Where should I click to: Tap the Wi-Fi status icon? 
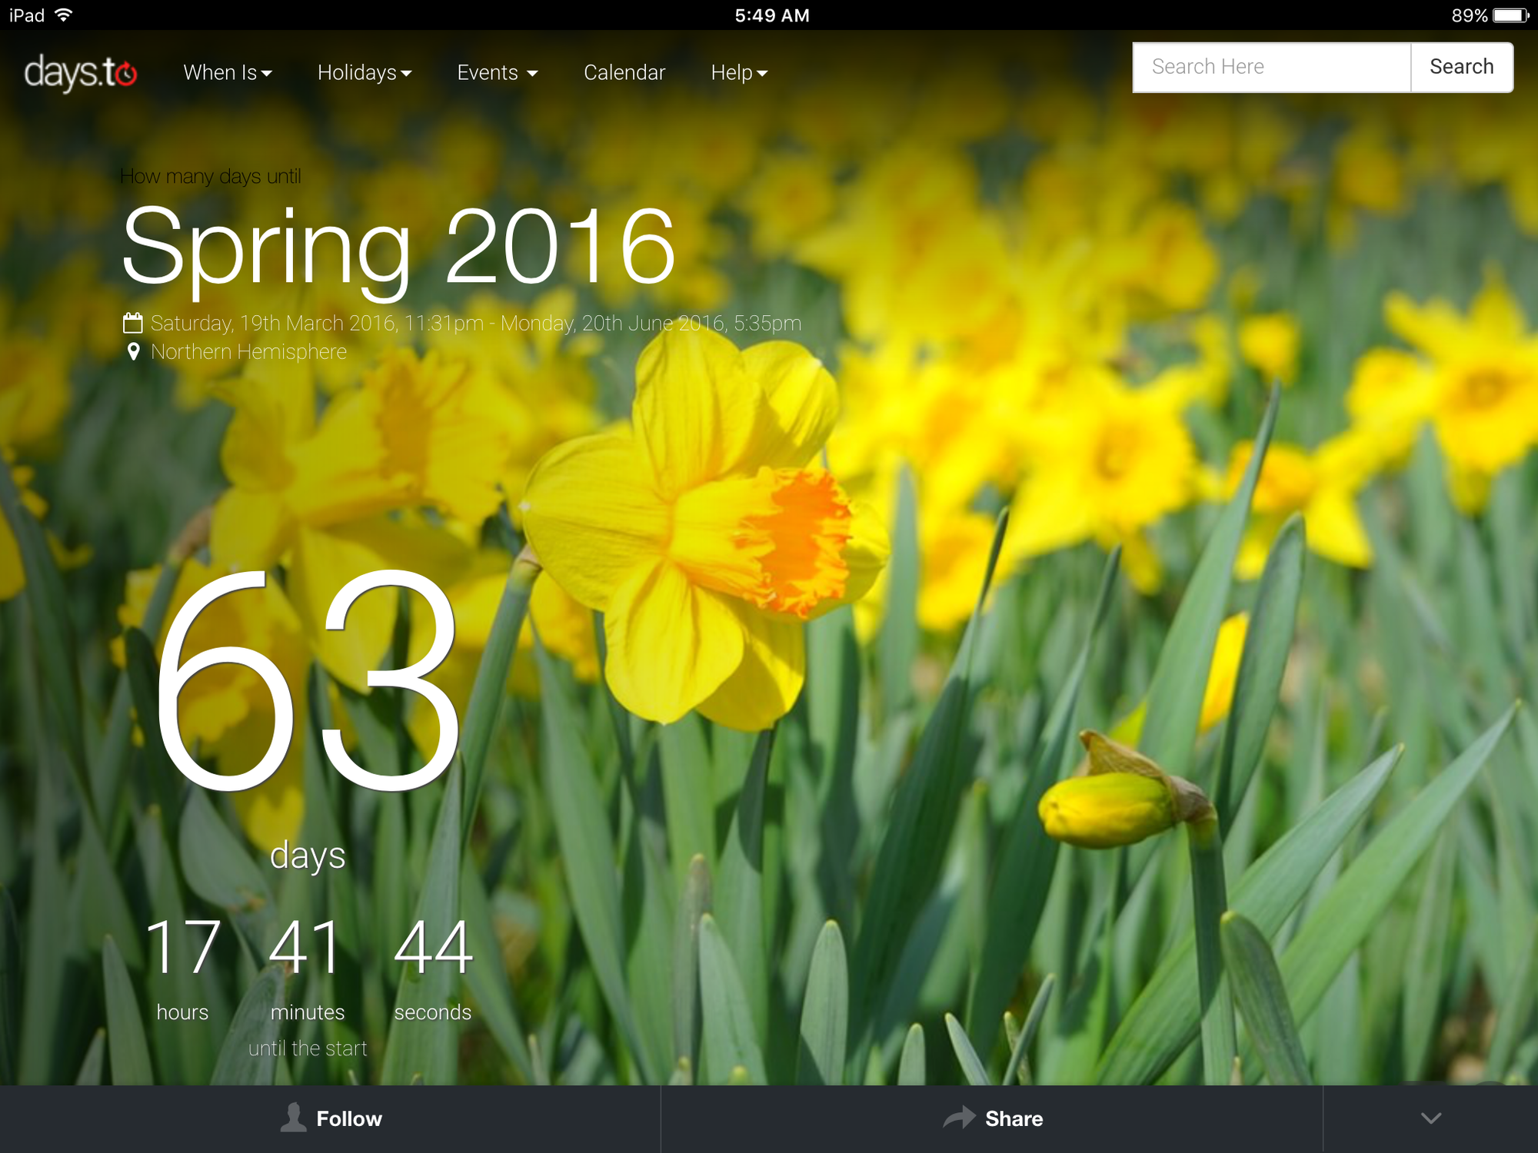click(65, 15)
